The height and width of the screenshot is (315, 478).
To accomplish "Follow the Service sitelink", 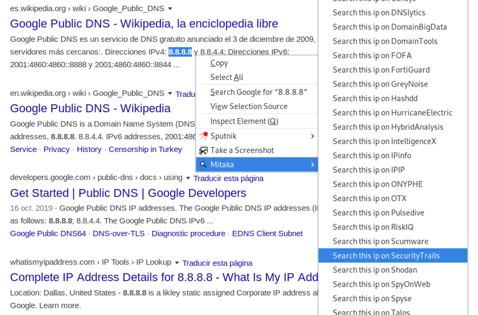I will coord(23,150).
